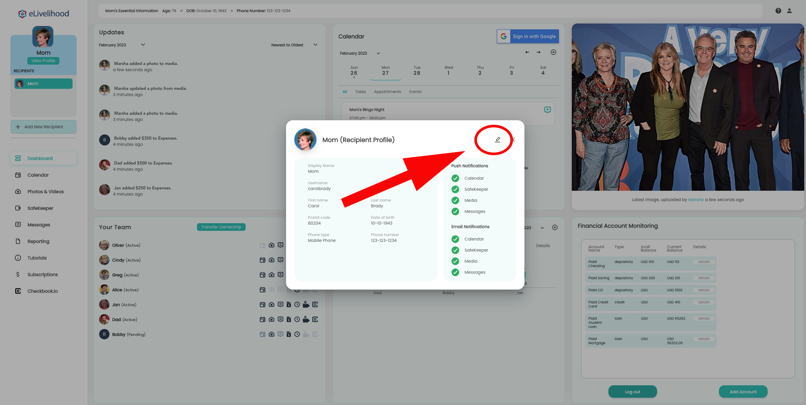
Task: Go to next calendar week arrow
Action: (x=538, y=52)
